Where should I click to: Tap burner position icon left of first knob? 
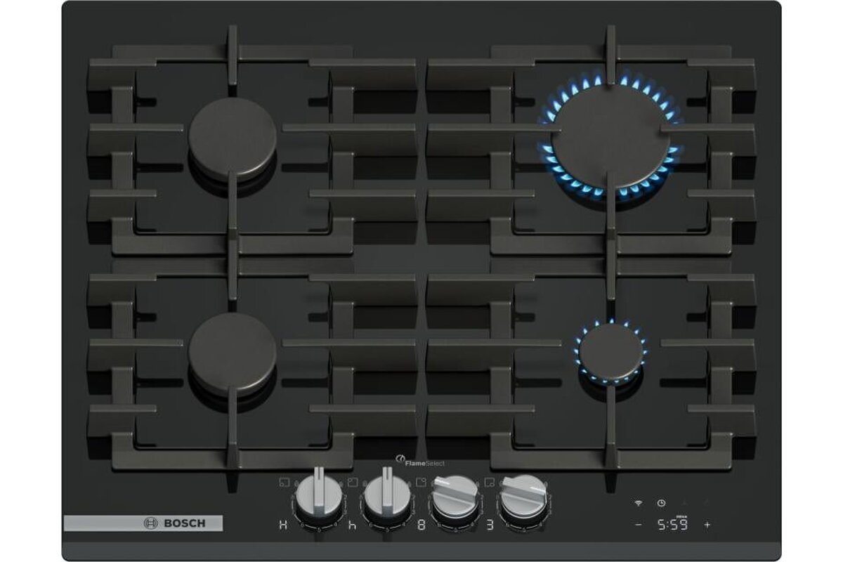pyautogui.click(x=284, y=483)
